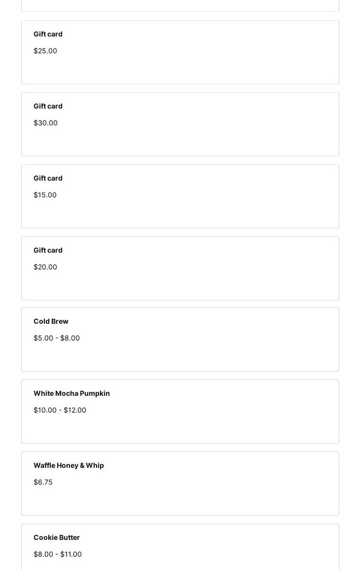Click the $8.00 - $11.00 price range
This screenshot has height=570, width=360.
pos(58,554)
